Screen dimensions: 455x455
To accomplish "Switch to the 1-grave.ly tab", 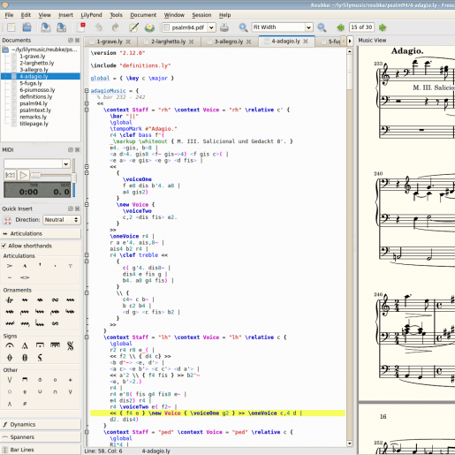I will tap(110, 42).
